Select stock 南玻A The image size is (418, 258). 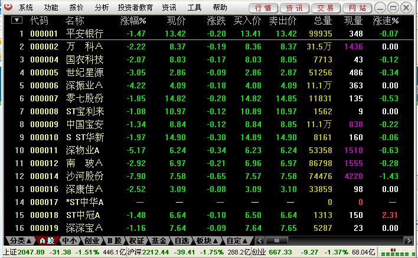click(x=84, y=163)
